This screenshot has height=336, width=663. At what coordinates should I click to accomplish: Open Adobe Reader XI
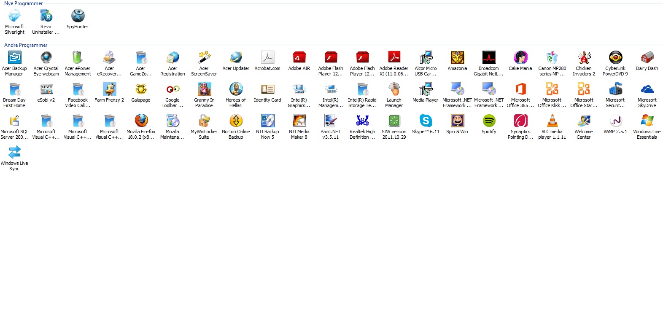coord(394,57)
